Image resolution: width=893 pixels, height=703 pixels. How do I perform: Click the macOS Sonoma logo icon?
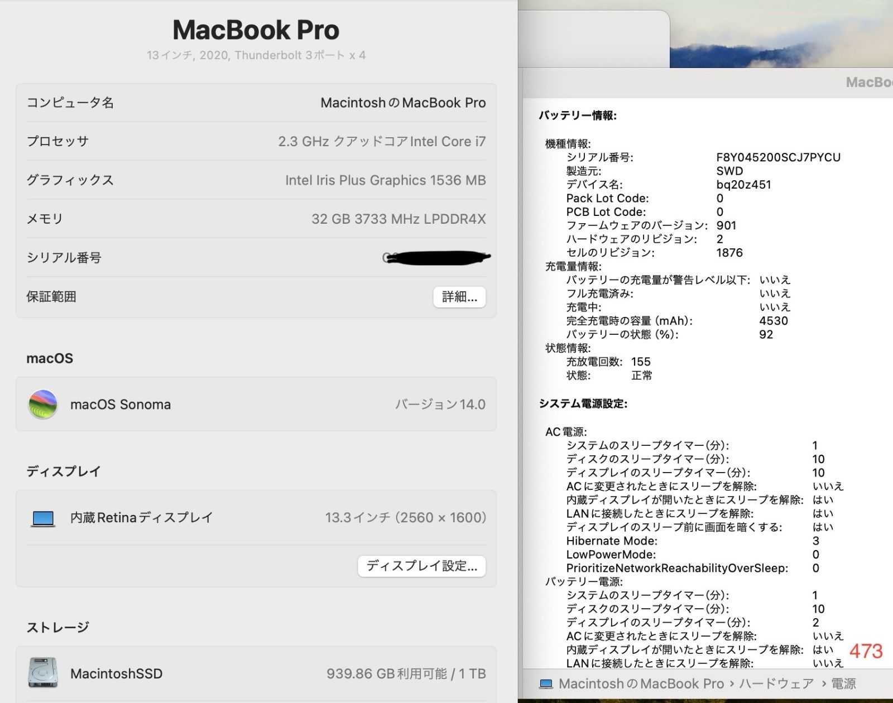tap(43, 404)
